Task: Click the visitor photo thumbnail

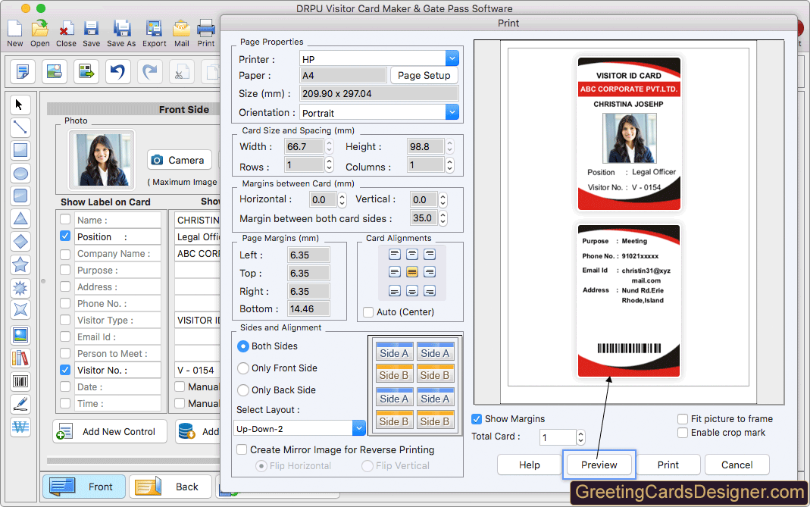Action: pyautogui.click(x=102, y=160)
